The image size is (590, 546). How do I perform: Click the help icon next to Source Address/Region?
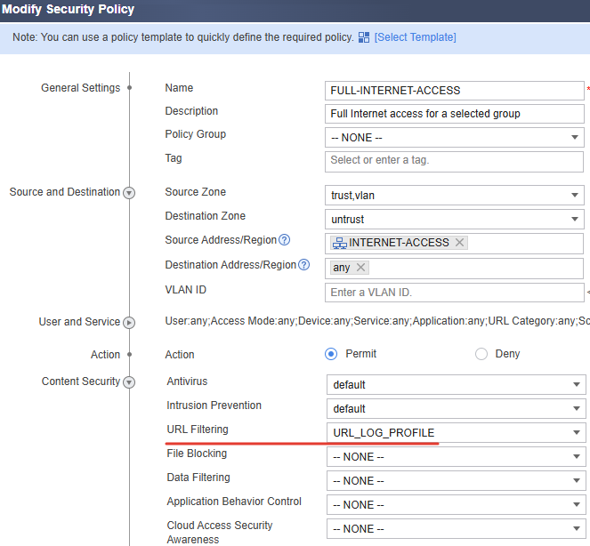pyautogui.click(x=285, y=240)
